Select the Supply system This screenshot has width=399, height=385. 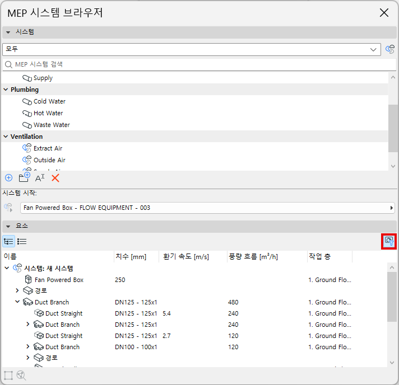coord(194,78)
